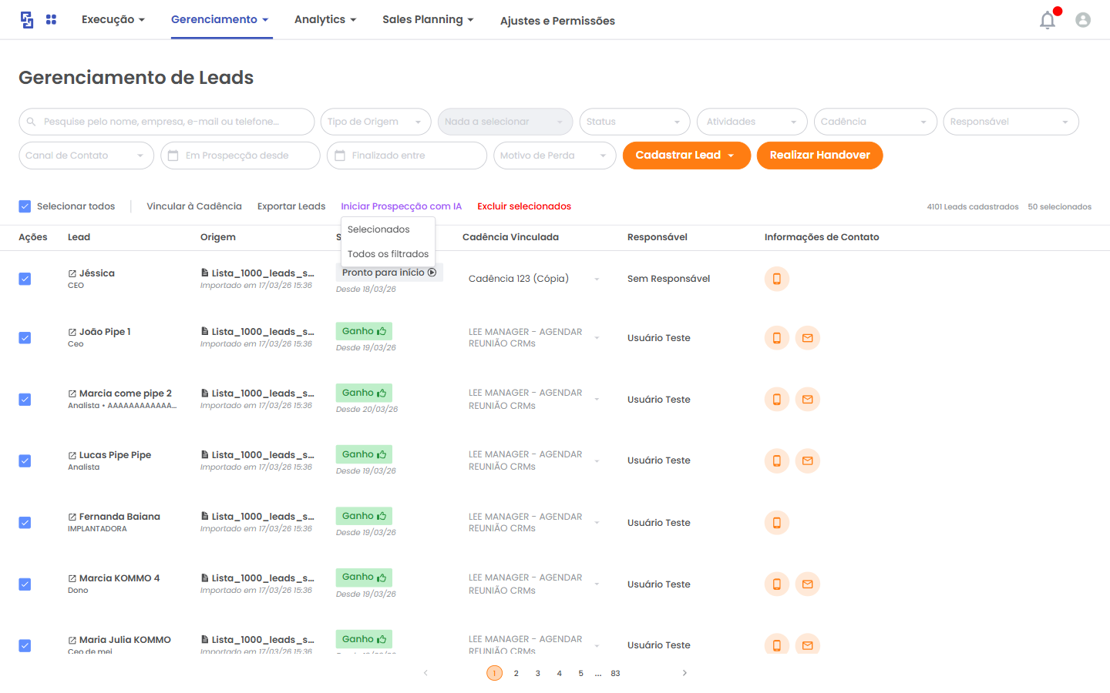Click Iniciar Prospecção com IA
Screen dimensions: 1110x693
click(x=402, y=206)
